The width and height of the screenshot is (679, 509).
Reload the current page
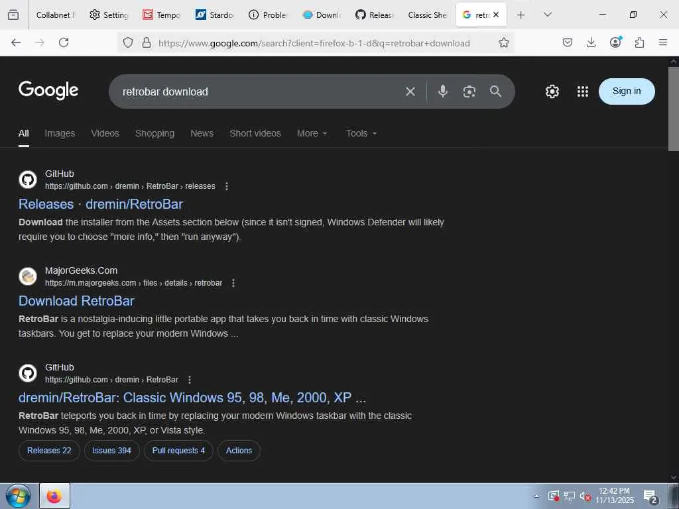tap(64, 42)
